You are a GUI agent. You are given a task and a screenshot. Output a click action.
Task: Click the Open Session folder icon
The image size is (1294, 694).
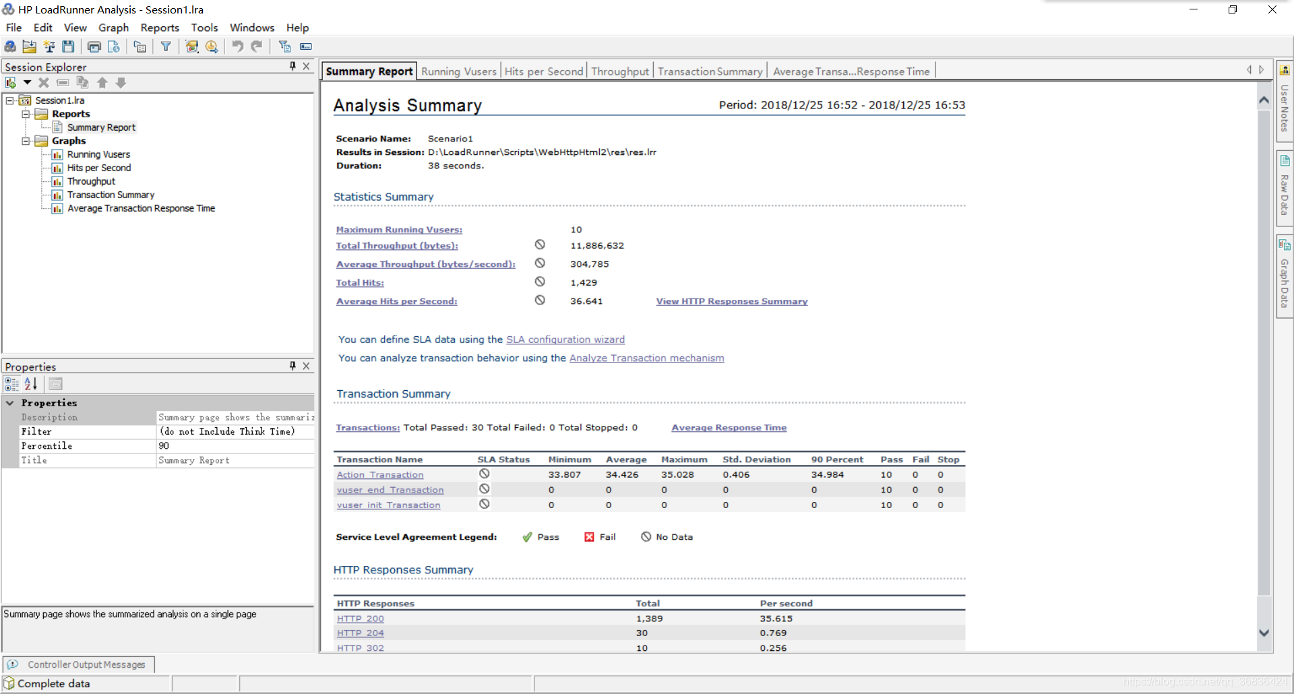click(29, 46)
